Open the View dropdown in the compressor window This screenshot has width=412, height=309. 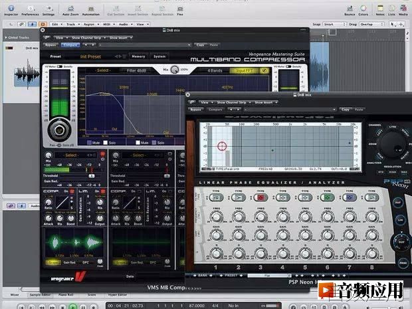tap(61, 38)
